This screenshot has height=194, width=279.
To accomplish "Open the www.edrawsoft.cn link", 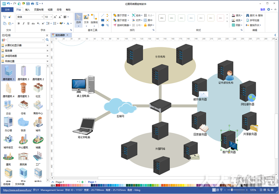I will [x=17, y=190].
